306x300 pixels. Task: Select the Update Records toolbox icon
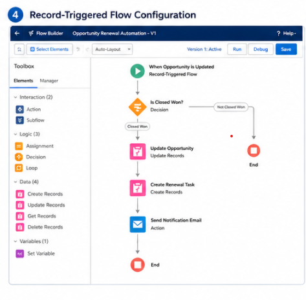pyautogui.click(x=20, y=205)
